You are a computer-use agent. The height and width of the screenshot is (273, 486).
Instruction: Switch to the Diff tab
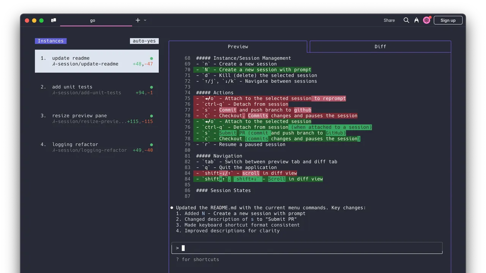pos(380,47)
